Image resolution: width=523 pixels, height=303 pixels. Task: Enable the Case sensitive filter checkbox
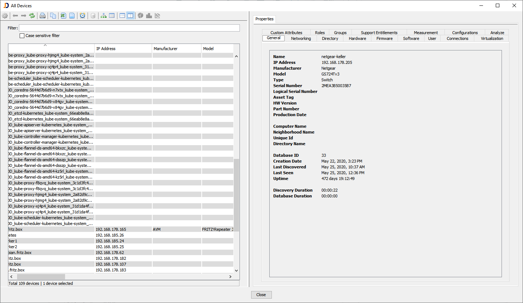22,35
